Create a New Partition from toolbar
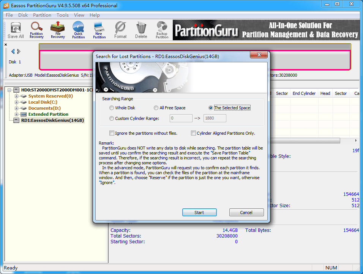This screenshot has height=274, width=363. click(x=99, y=30)
